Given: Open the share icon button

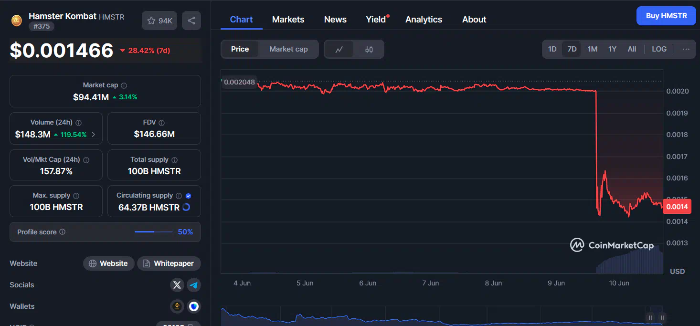Looking at the screenshot, I should (x=191, y=21).
